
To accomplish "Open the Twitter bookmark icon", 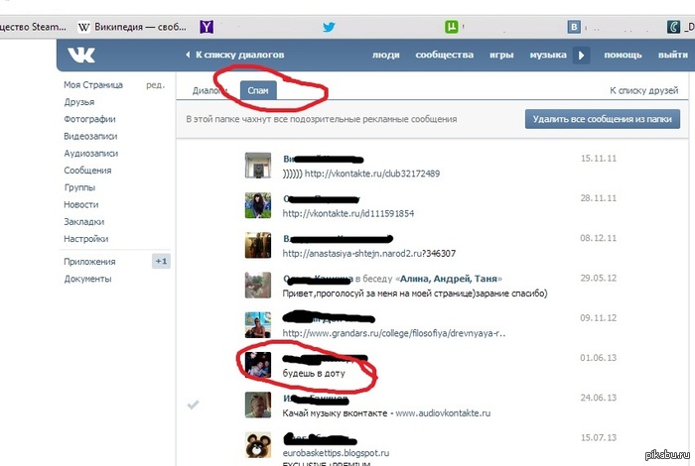I will (329, 27).
